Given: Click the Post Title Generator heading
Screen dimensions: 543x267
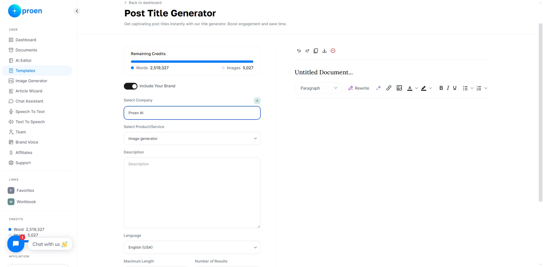Looking at the screenshot, I should tap(170, 13).
